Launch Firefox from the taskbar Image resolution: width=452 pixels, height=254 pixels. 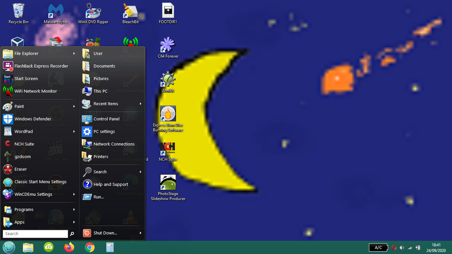pos(69,248)
